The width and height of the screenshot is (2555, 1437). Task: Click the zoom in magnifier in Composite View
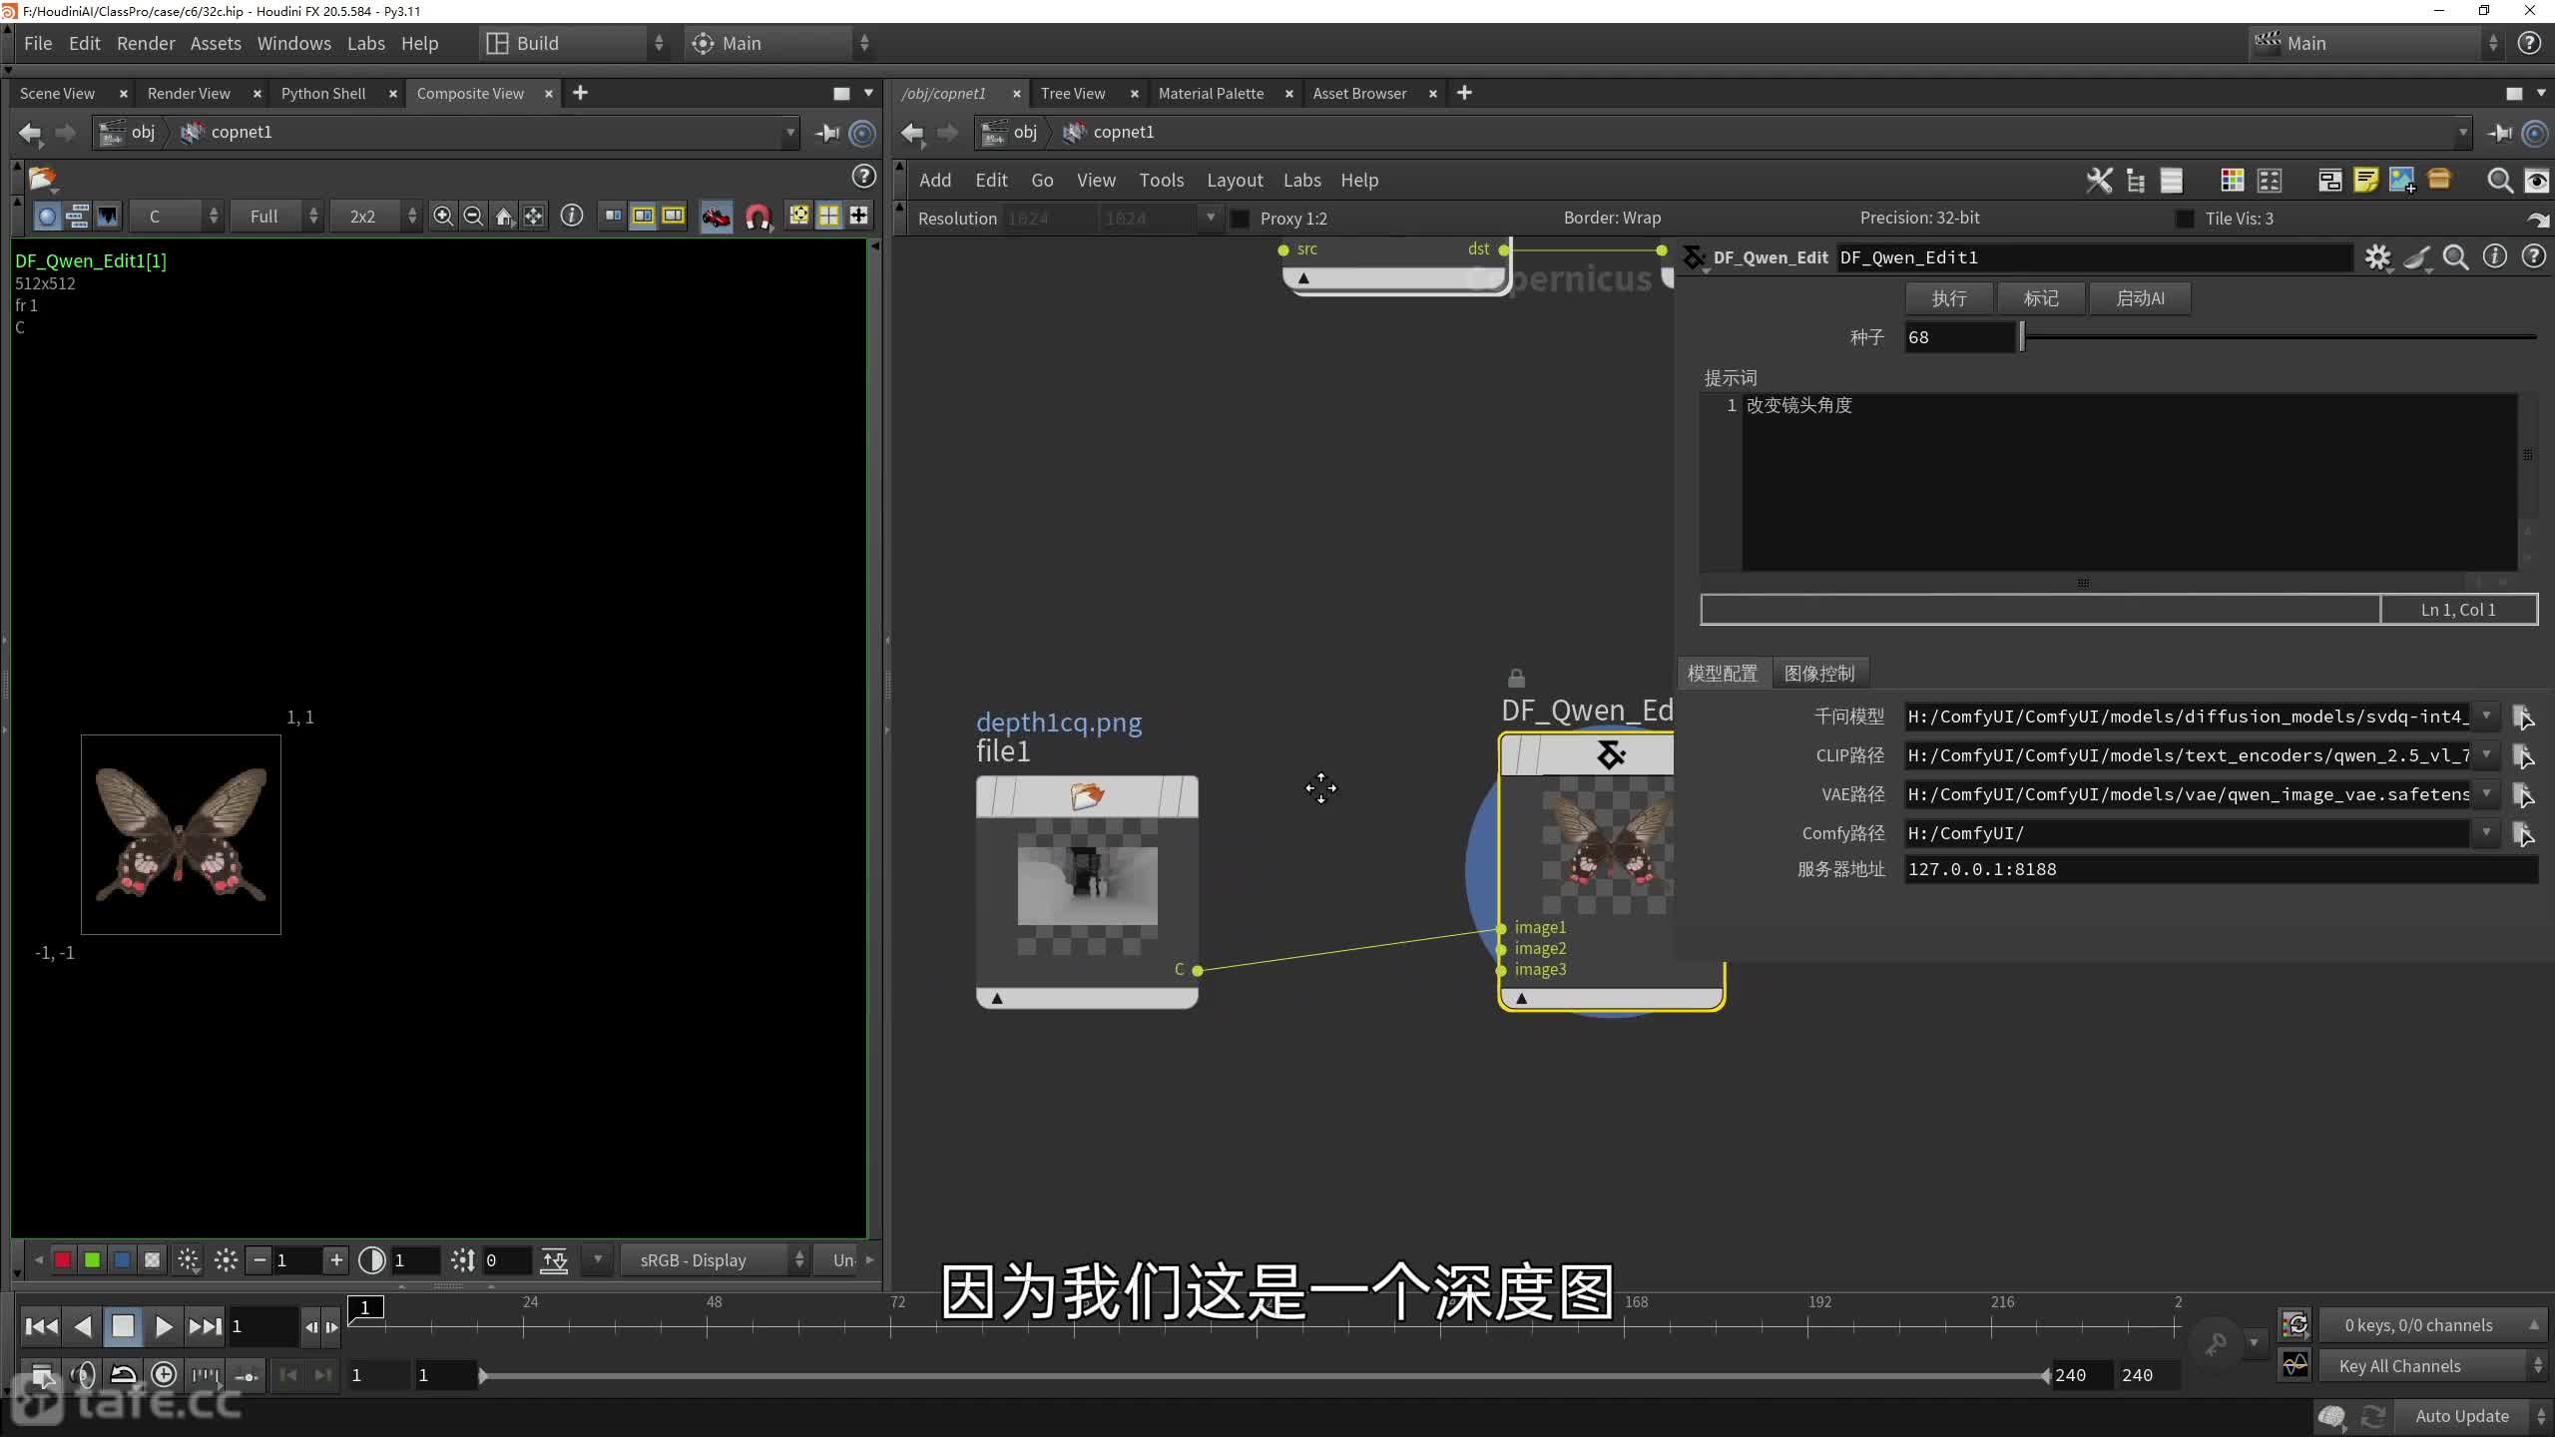coord(443,216)
